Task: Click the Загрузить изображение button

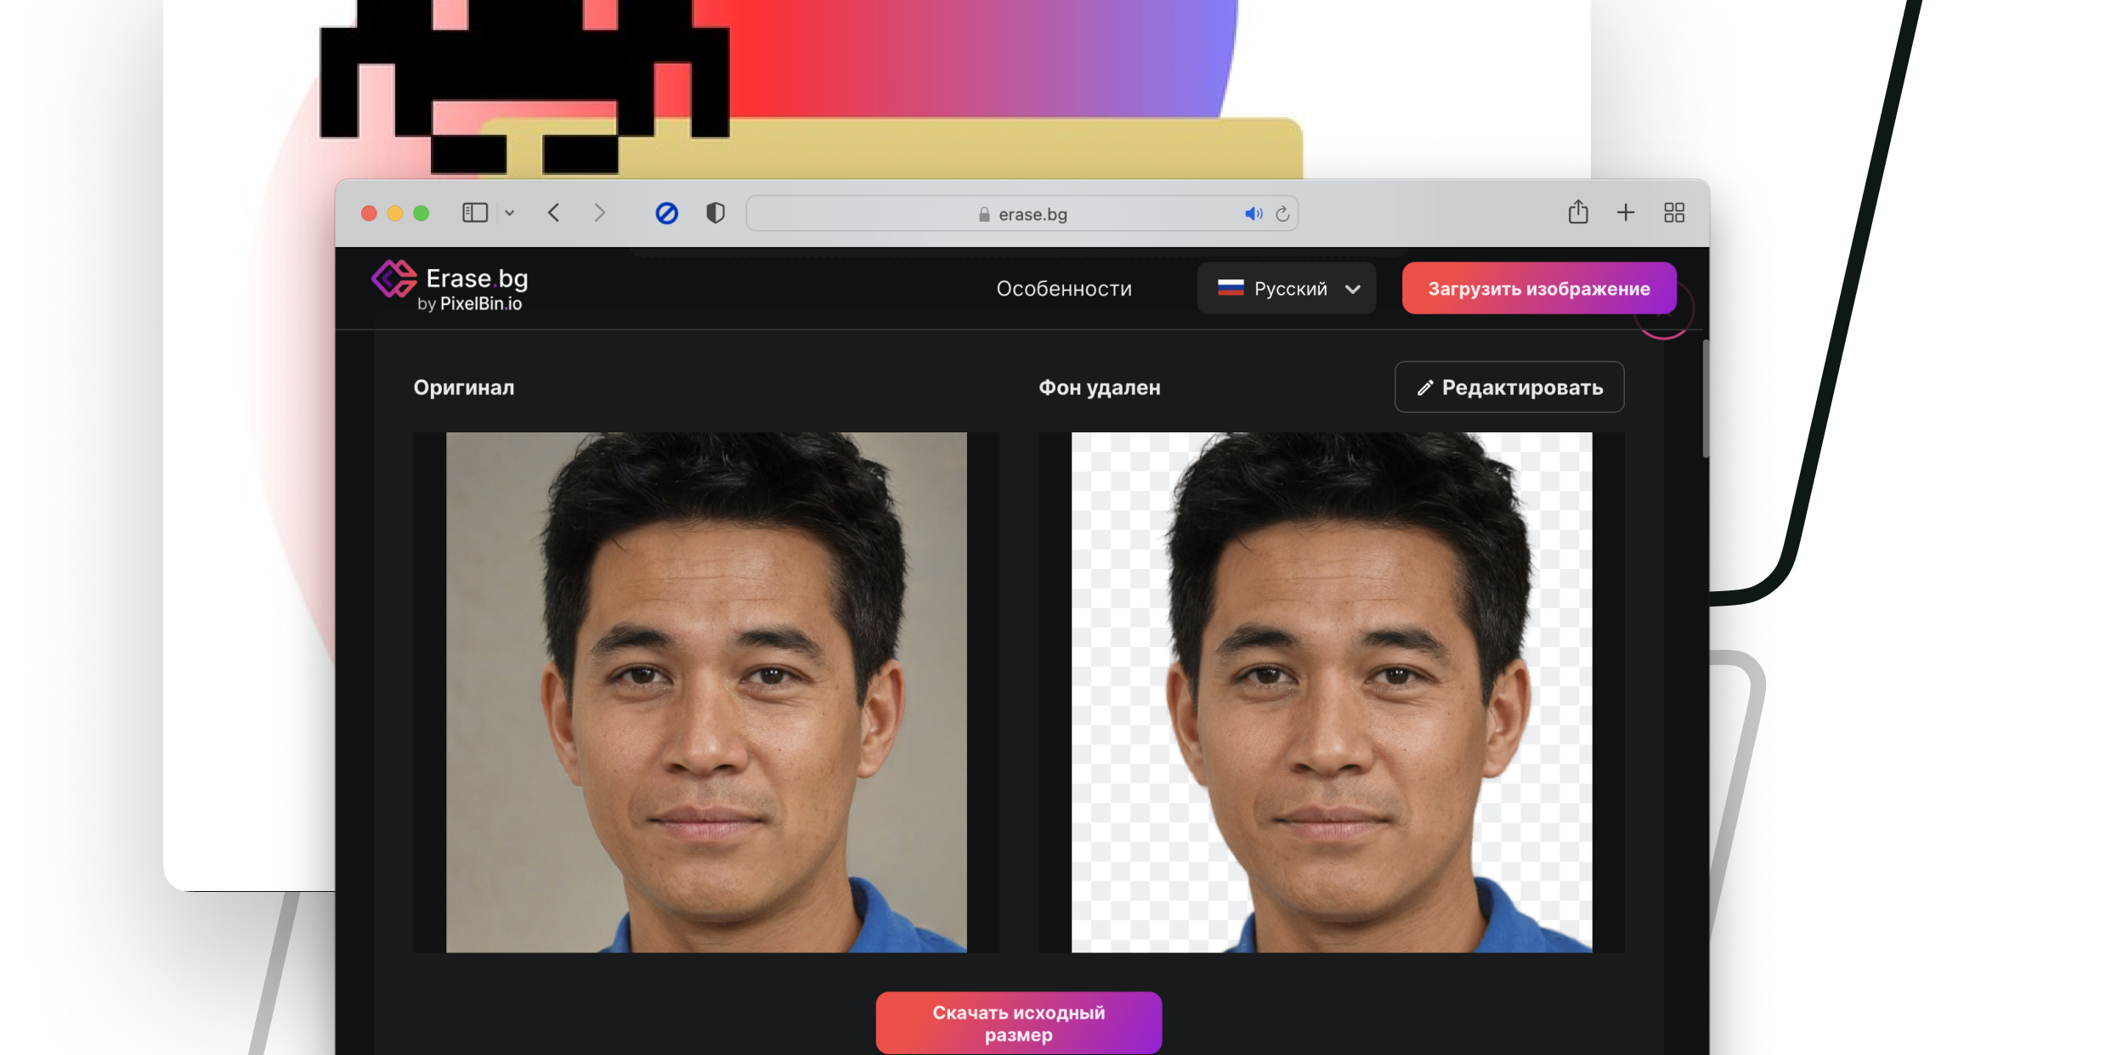Action: (1538, 289)
